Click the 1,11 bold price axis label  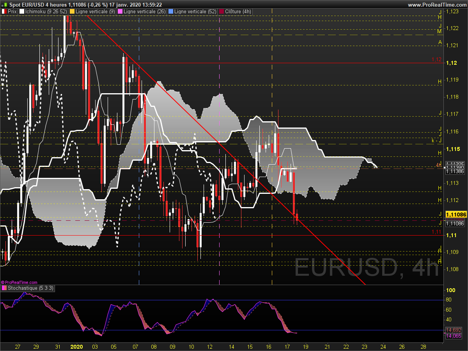click(x=452, y=236)
